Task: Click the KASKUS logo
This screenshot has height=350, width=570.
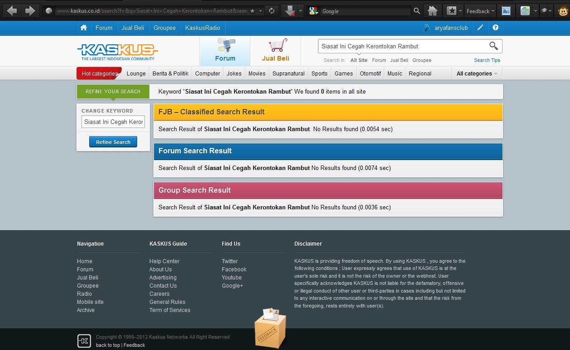Action: [118, 52]
